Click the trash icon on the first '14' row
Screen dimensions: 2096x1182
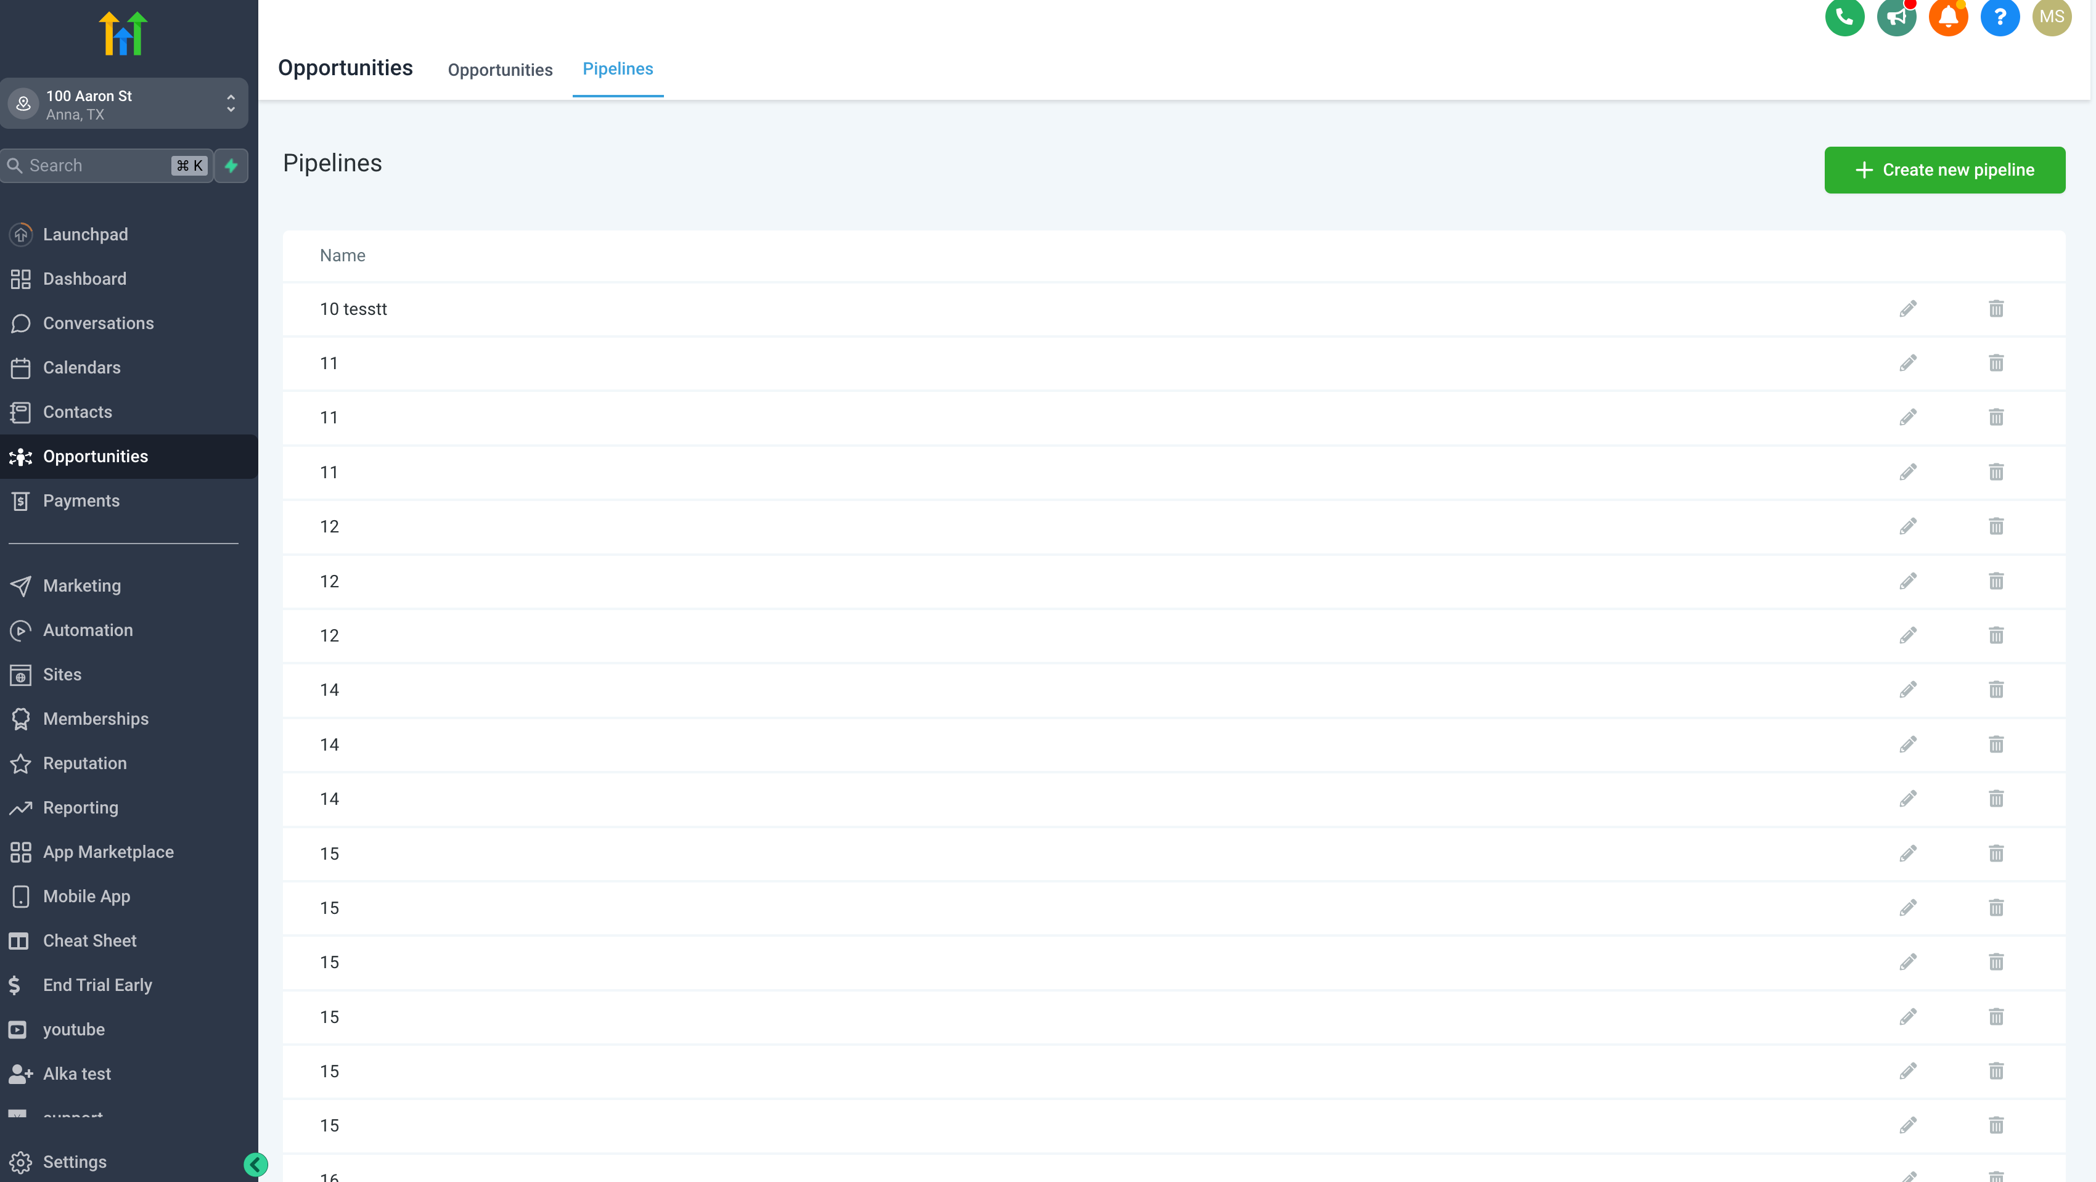tap(1996, 690)
